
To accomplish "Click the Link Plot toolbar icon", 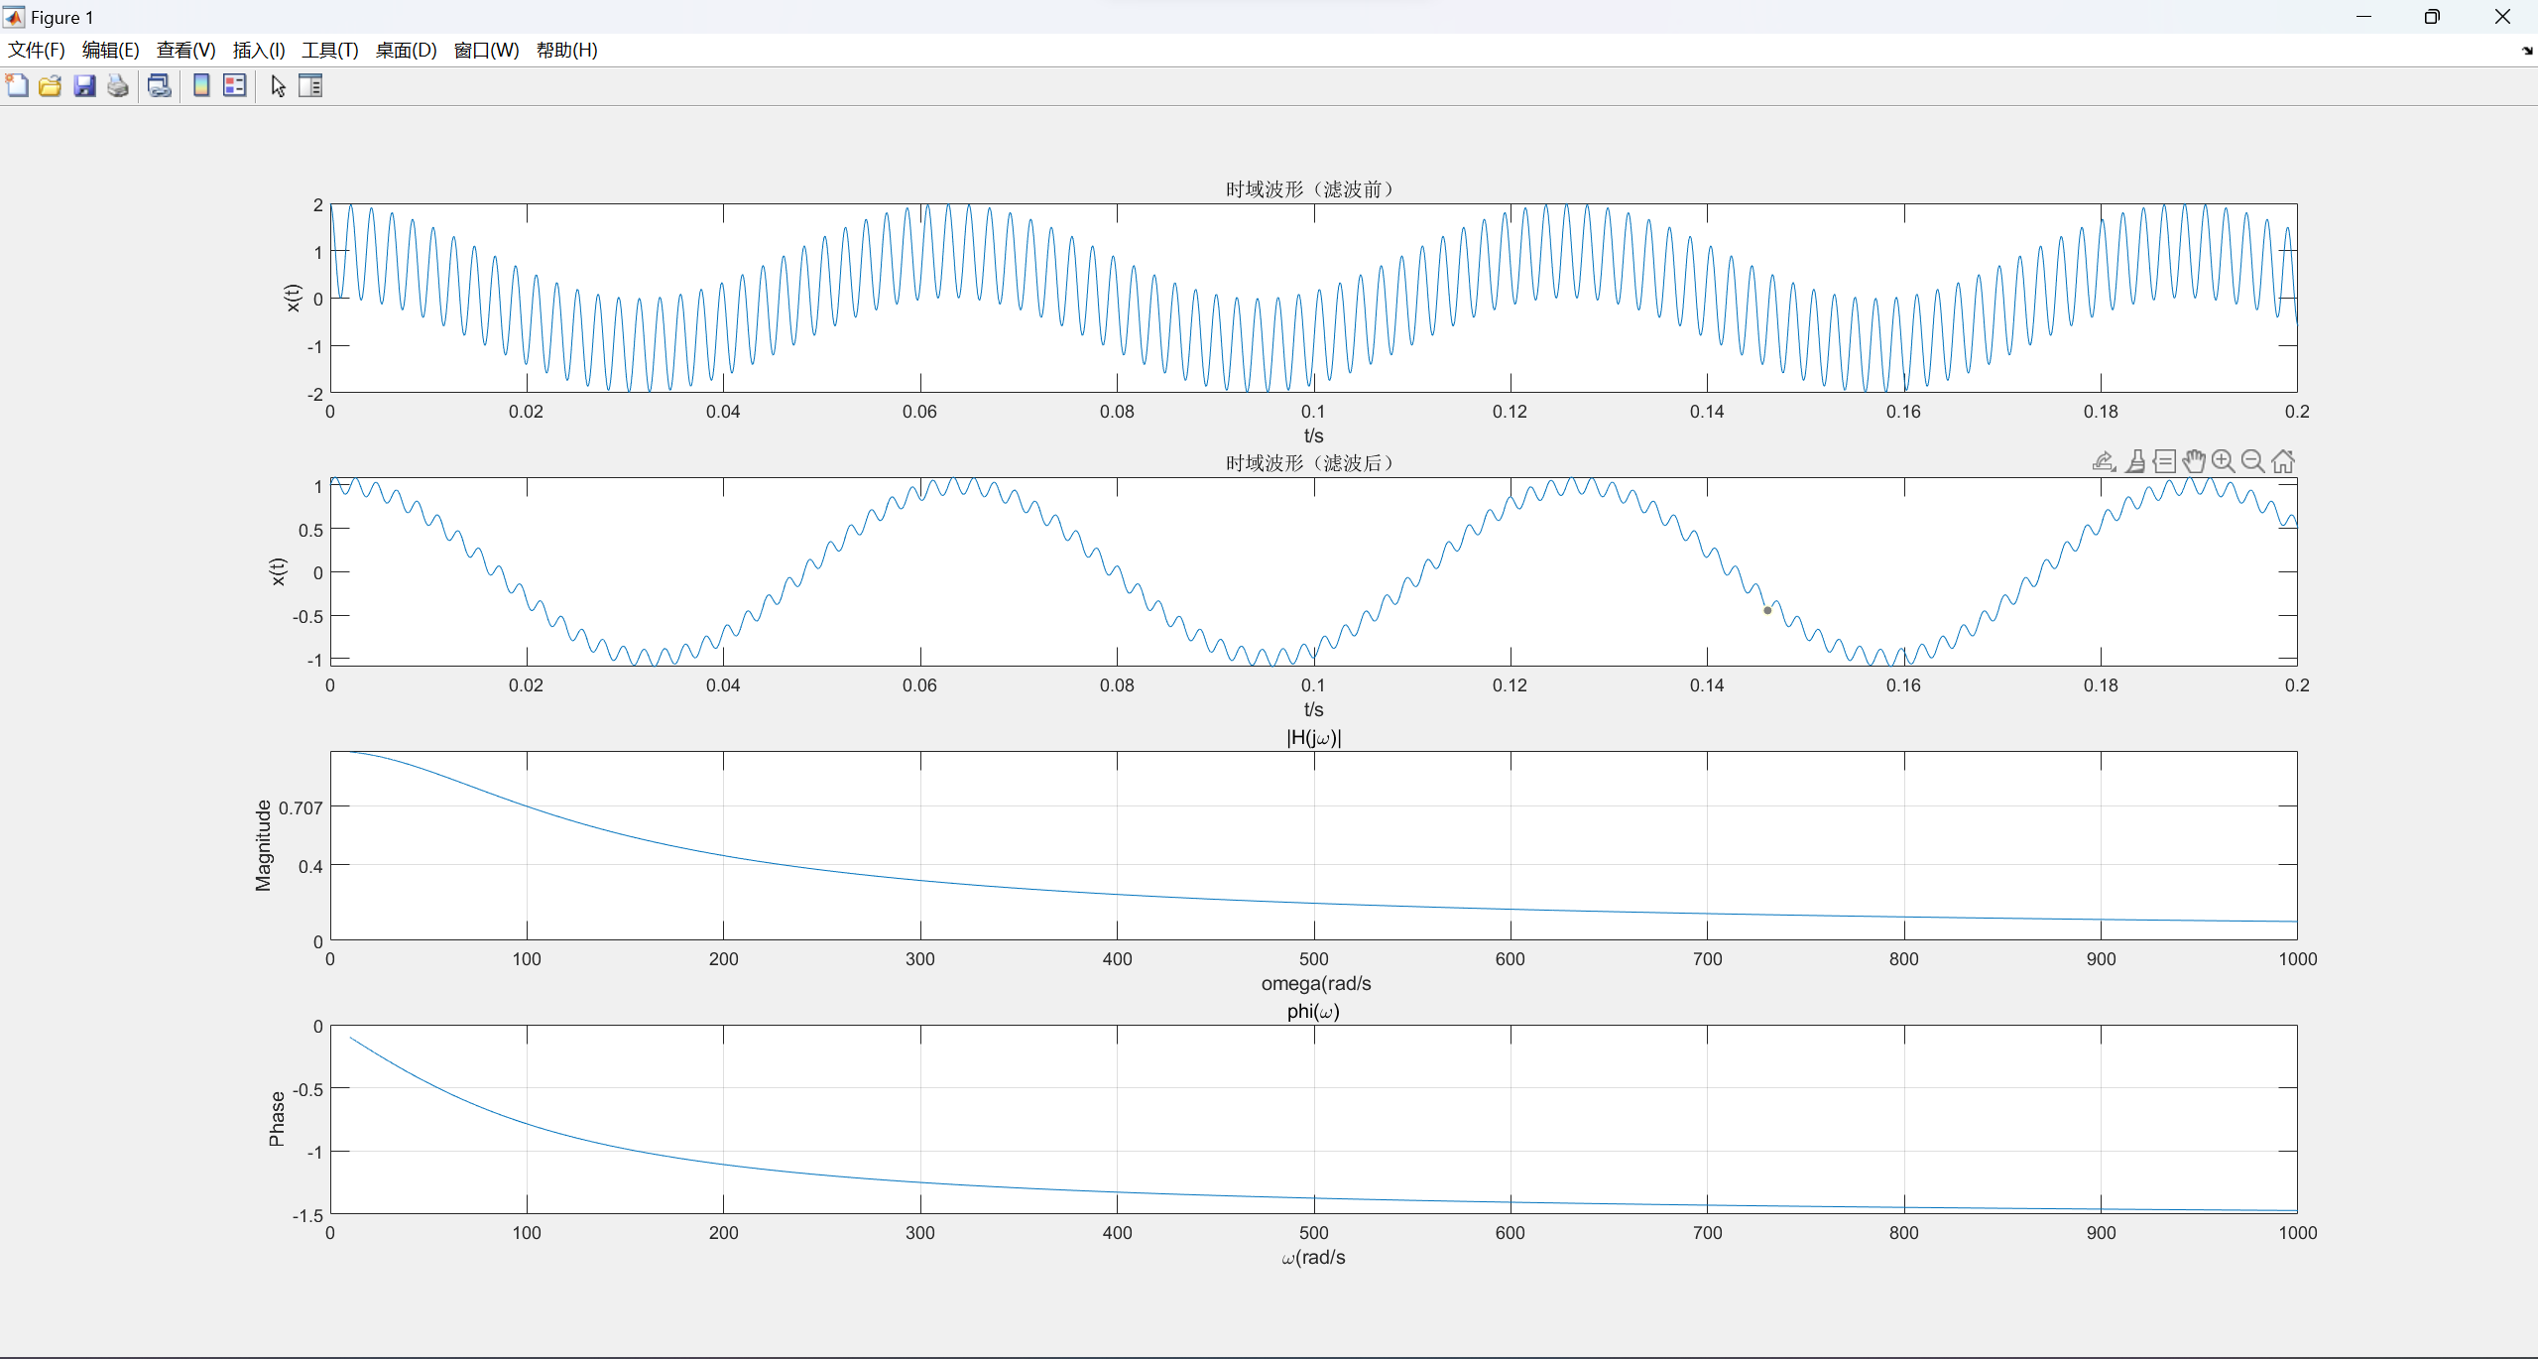I will 159,86.
